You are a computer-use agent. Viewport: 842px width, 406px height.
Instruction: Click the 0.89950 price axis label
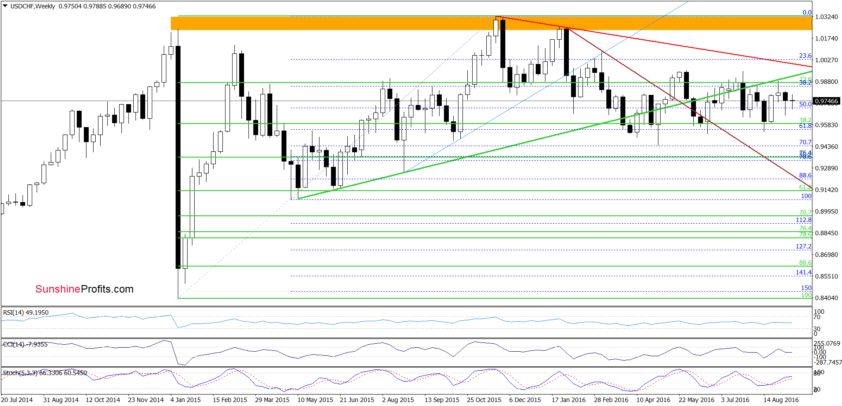[x=826, y=211]
